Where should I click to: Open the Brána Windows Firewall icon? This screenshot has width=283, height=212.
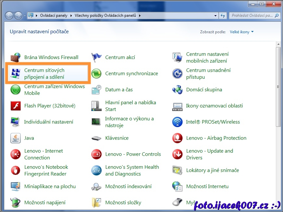(x=15, y=57)
